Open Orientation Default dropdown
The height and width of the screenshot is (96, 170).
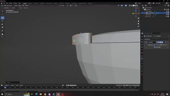pyautogui.click(x=14, y=8)
